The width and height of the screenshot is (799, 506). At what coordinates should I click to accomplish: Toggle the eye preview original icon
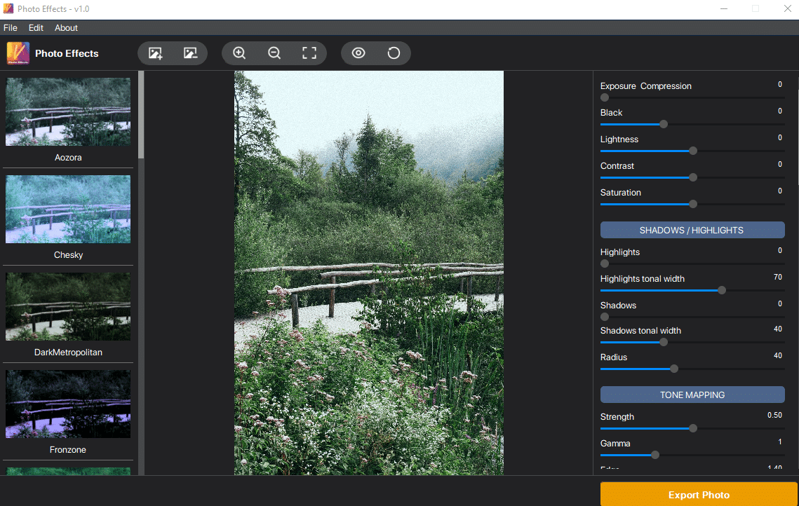point(358,53)
